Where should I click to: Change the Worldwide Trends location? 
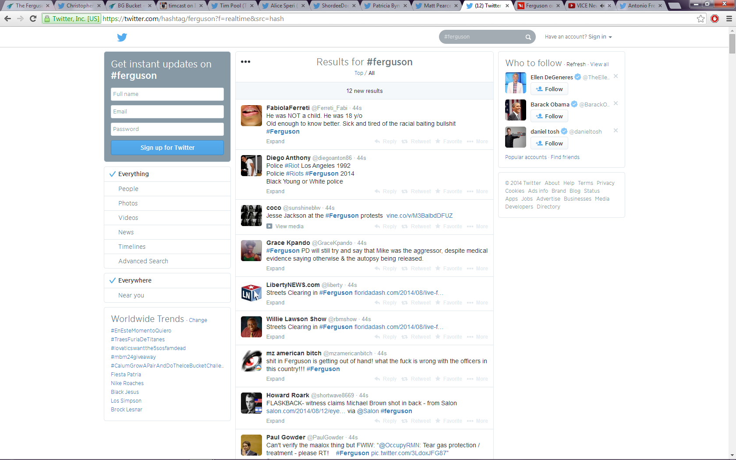pos(198,320)
